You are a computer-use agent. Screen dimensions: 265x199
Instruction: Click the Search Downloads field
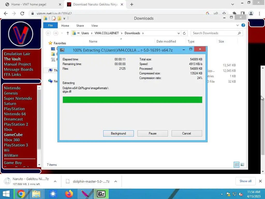217,33
